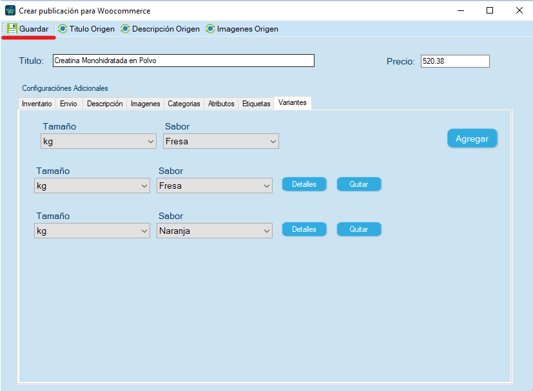The width and height of the screenshot is (533, 391).
Task: Click the Descripción Origen toolbar label
Action: [x=166, y=29]
